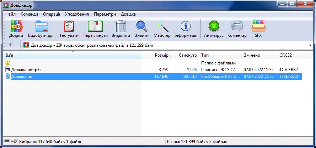Expand the address bar dropdown arrow
Screen dimensions: 316x148
pyautogui.click(x=310, y=45)
